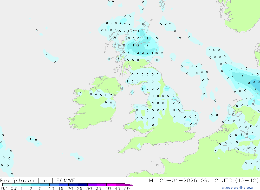Click the legend label '35'
Image resolution: width=260 pixels, height=190 pixels.
coord(99,188)
